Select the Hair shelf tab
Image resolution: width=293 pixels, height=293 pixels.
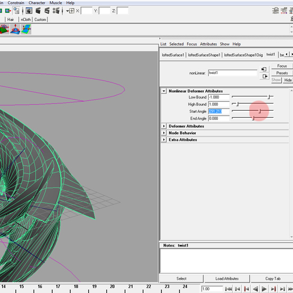[11, 19]
